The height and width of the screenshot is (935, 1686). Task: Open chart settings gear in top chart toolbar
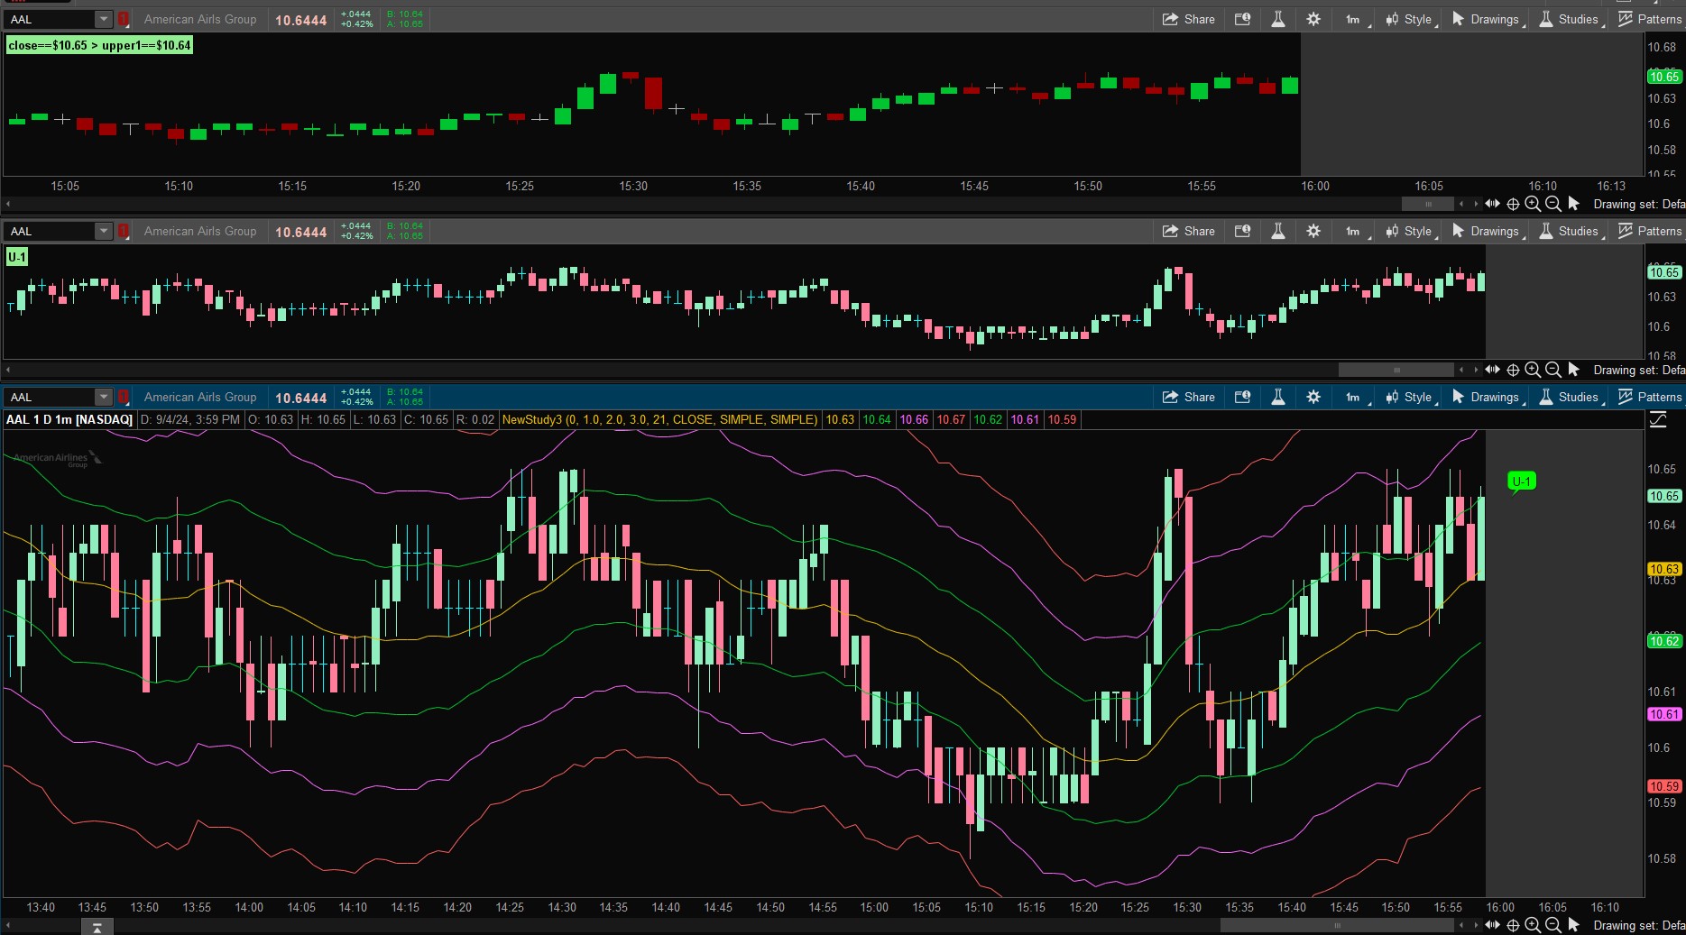coord(1313,19)
